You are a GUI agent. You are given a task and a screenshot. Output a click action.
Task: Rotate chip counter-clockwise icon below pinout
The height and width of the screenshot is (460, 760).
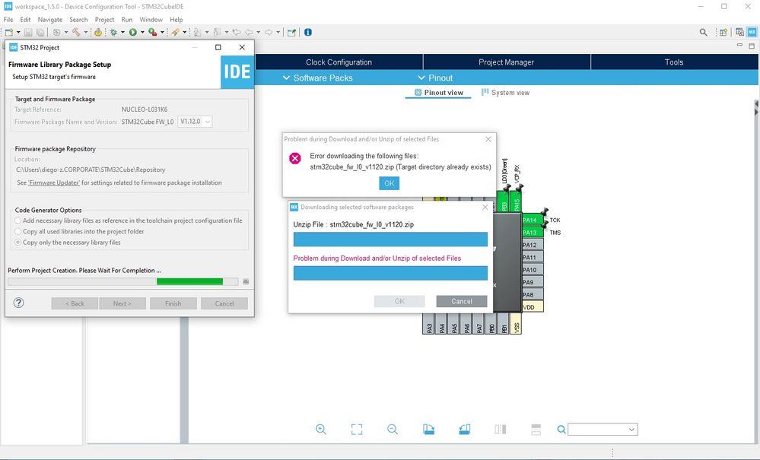tap(464, 429)
